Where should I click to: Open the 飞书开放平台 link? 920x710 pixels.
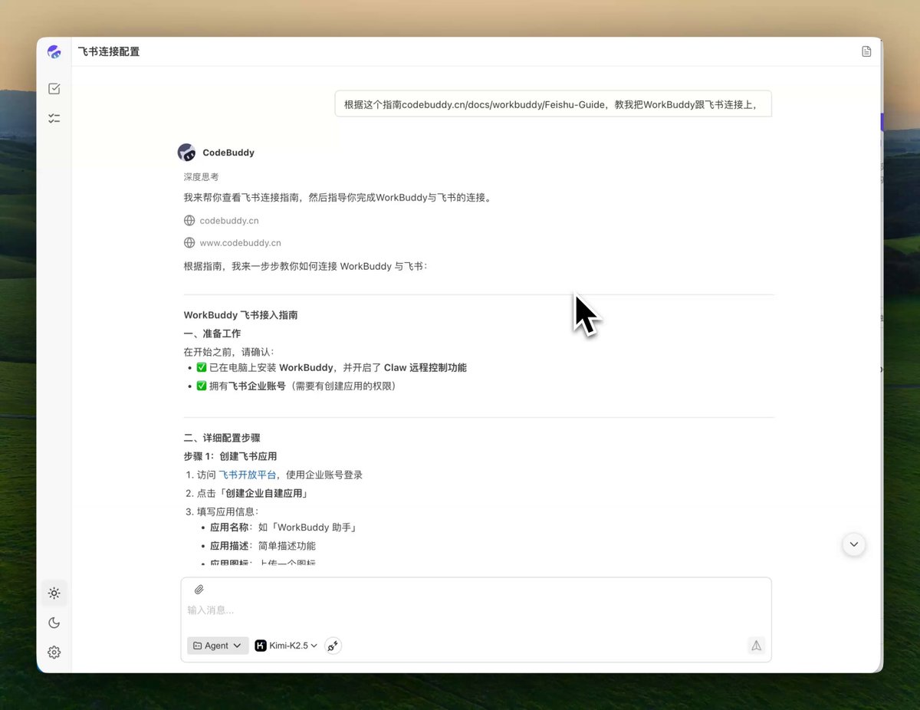(x=247, y=475)
